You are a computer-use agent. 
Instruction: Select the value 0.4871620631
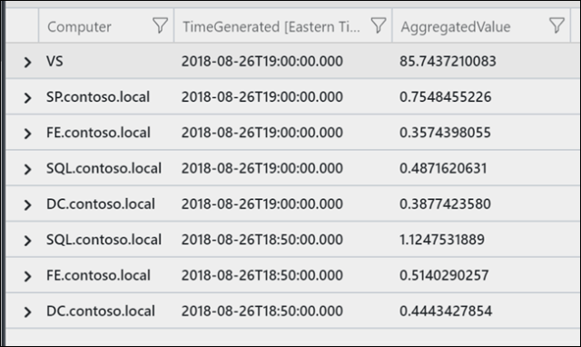(443, 168)
